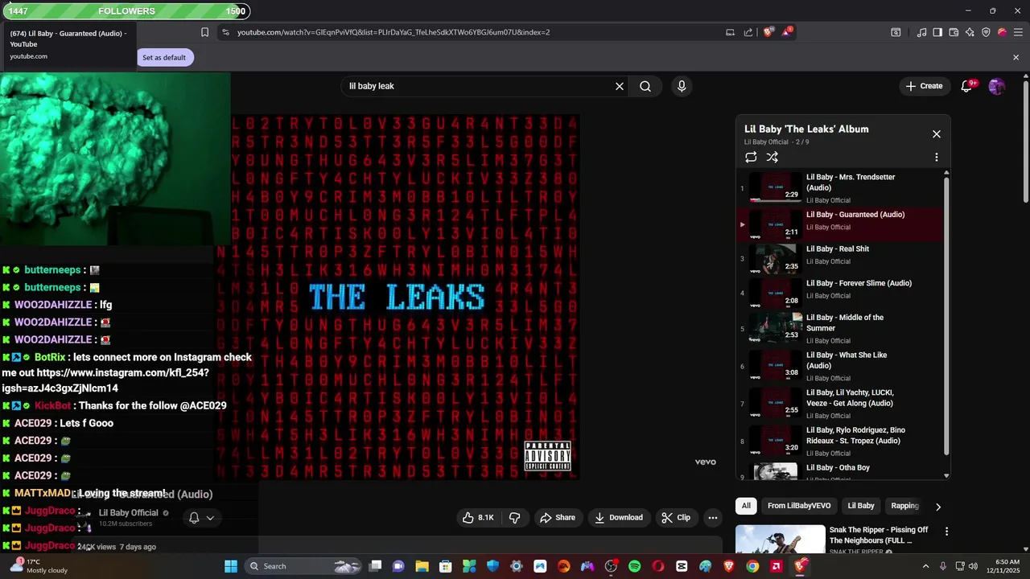Image resolution: width=1030 pixels, height=579 pixels.
Task: Click the Create button in YouTube header
Action: 924,86
